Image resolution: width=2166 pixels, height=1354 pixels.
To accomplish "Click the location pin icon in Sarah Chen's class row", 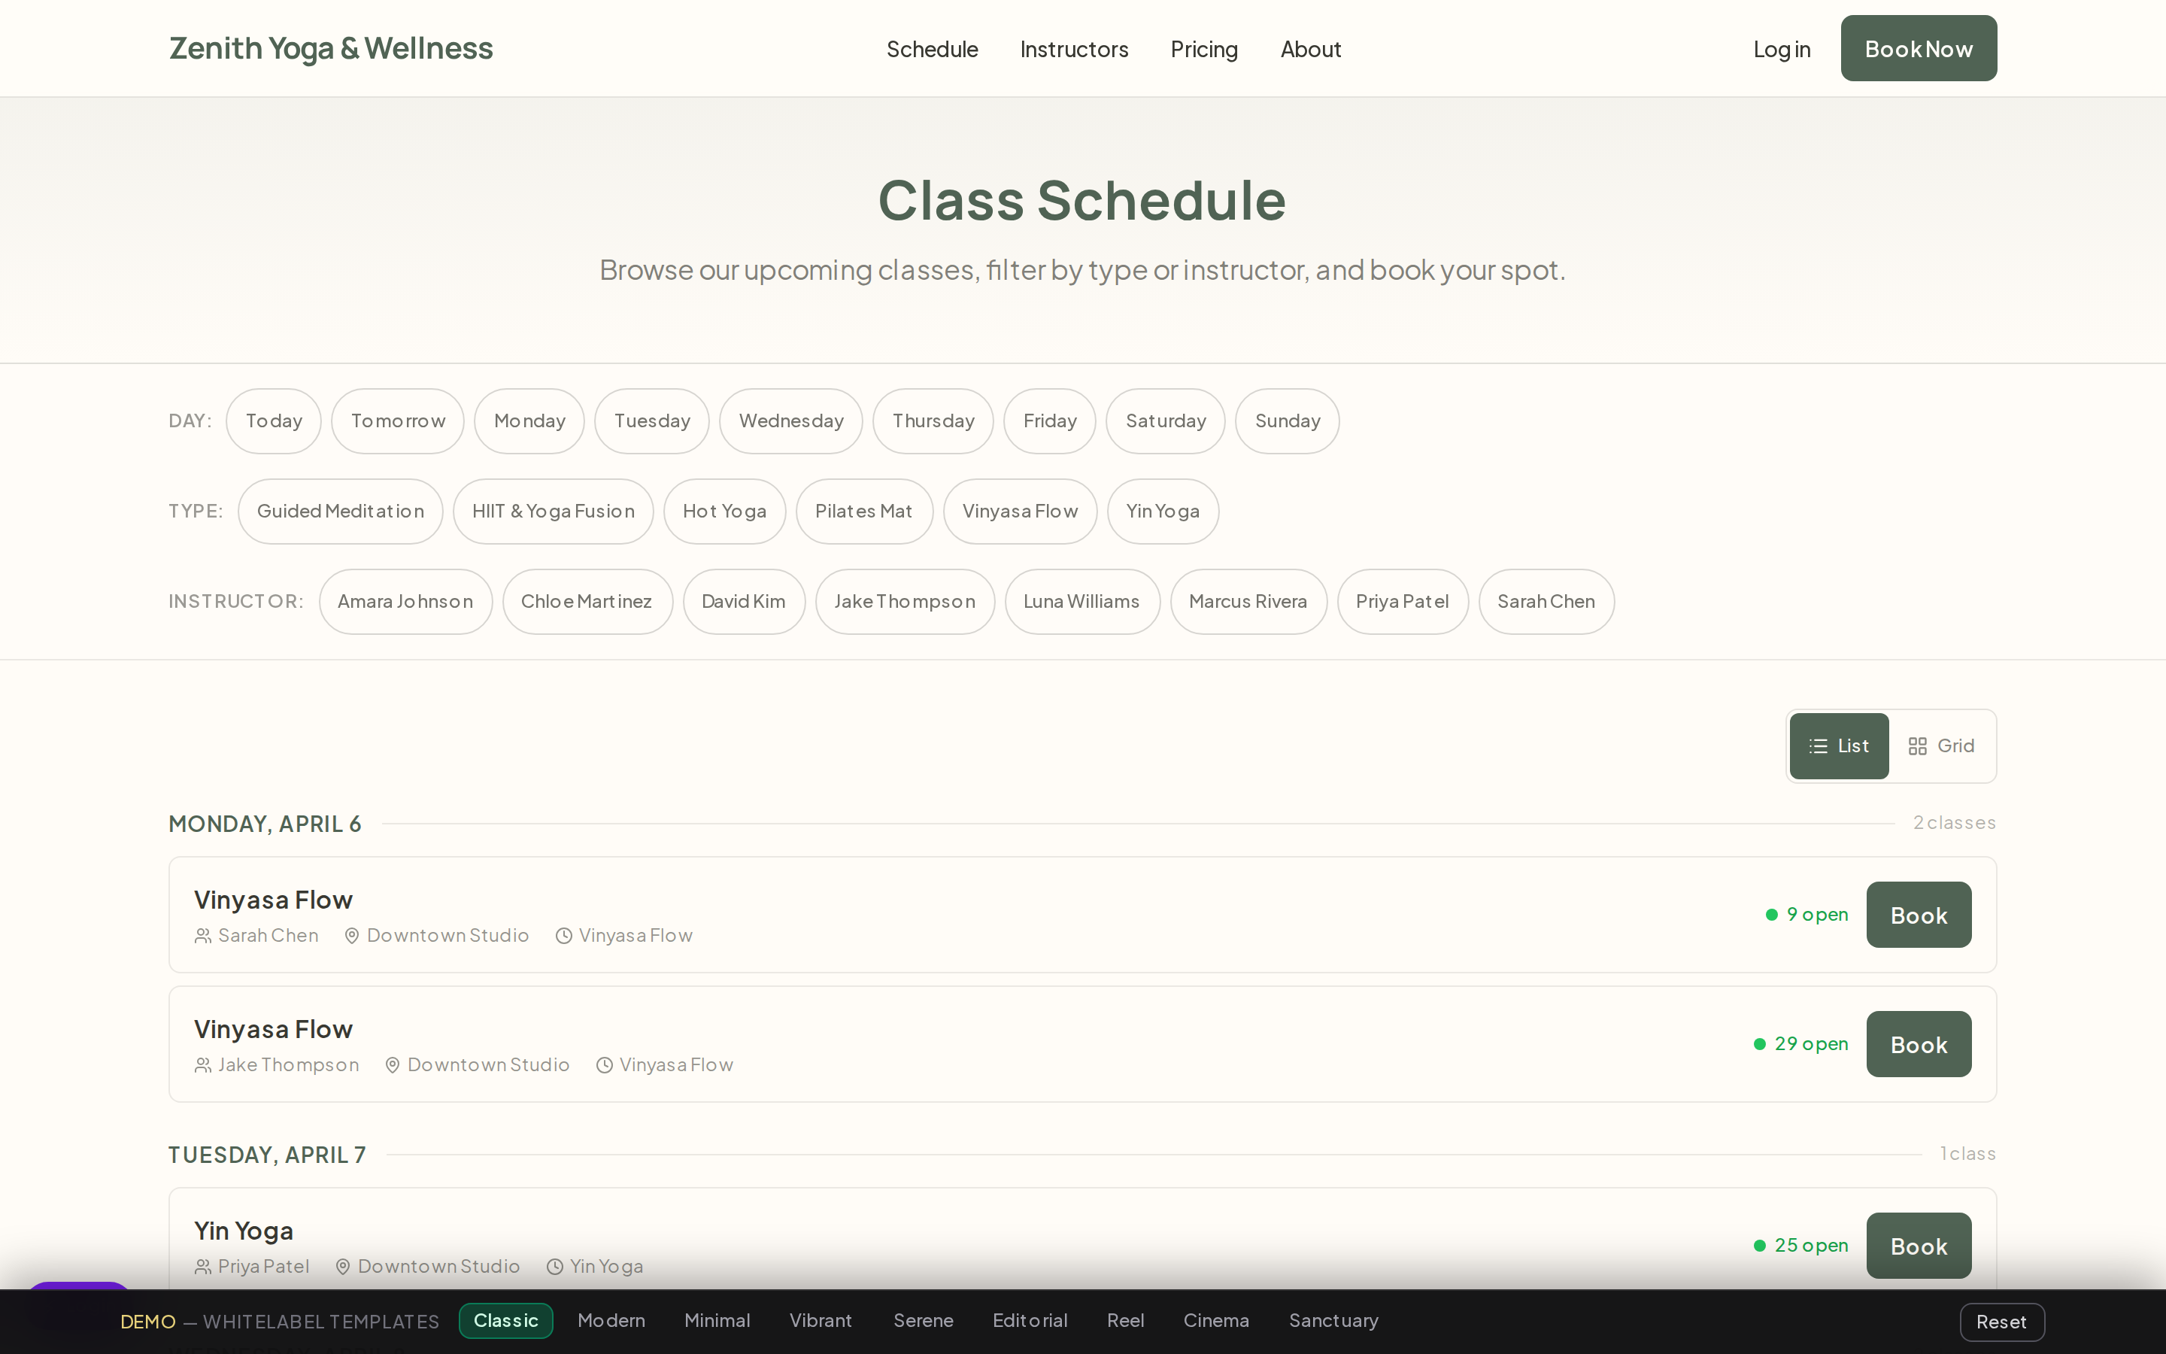I will [x=352, y=936].
